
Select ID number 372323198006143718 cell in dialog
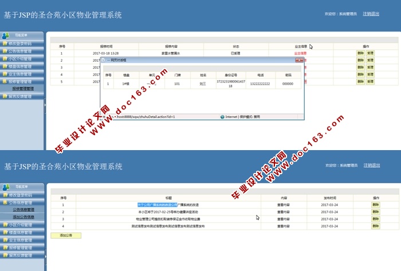tap(231, 84)
